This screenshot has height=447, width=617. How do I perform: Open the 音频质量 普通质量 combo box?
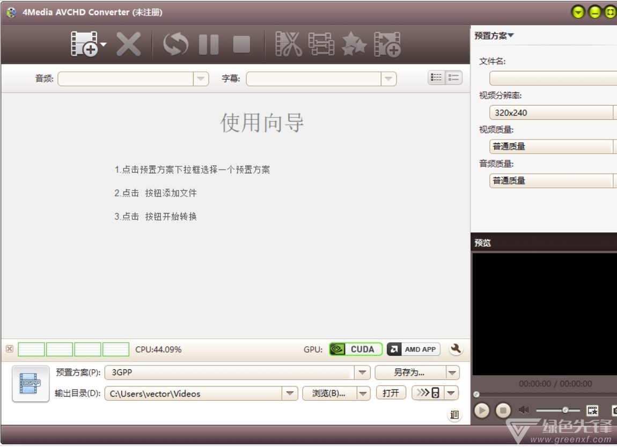(553, 181)
